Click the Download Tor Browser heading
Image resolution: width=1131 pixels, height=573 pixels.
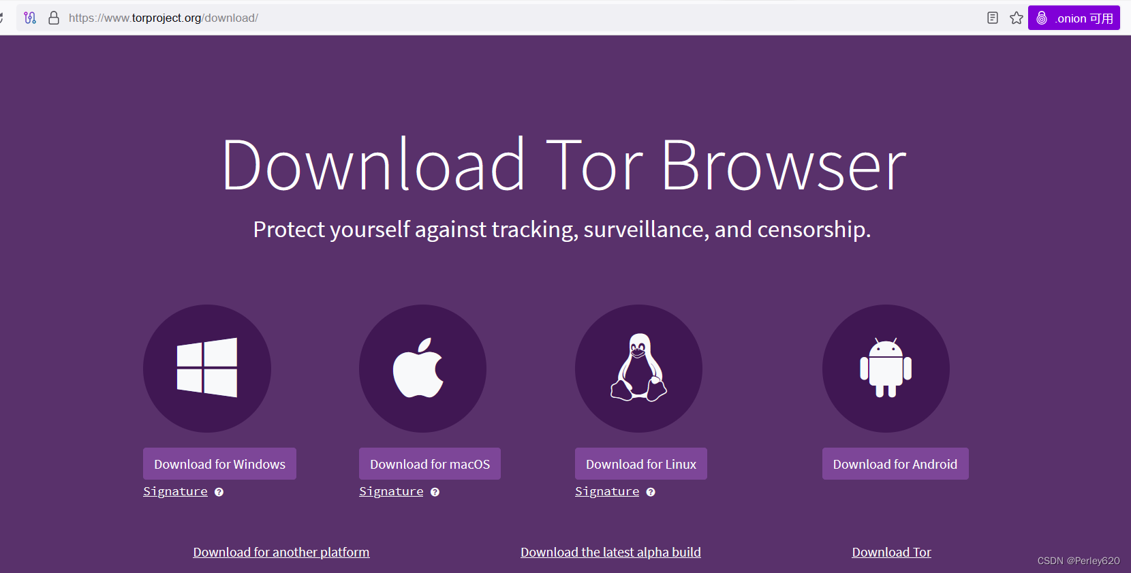[x=564, y=165]
